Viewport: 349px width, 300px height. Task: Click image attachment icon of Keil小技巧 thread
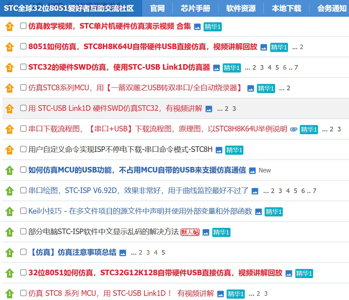tap(258, 212)
